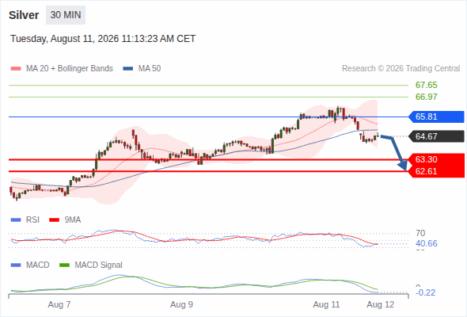467x317 pixels.
Task: Click the 30 MIN timeframe badge
Action: (x=66, y=15)
